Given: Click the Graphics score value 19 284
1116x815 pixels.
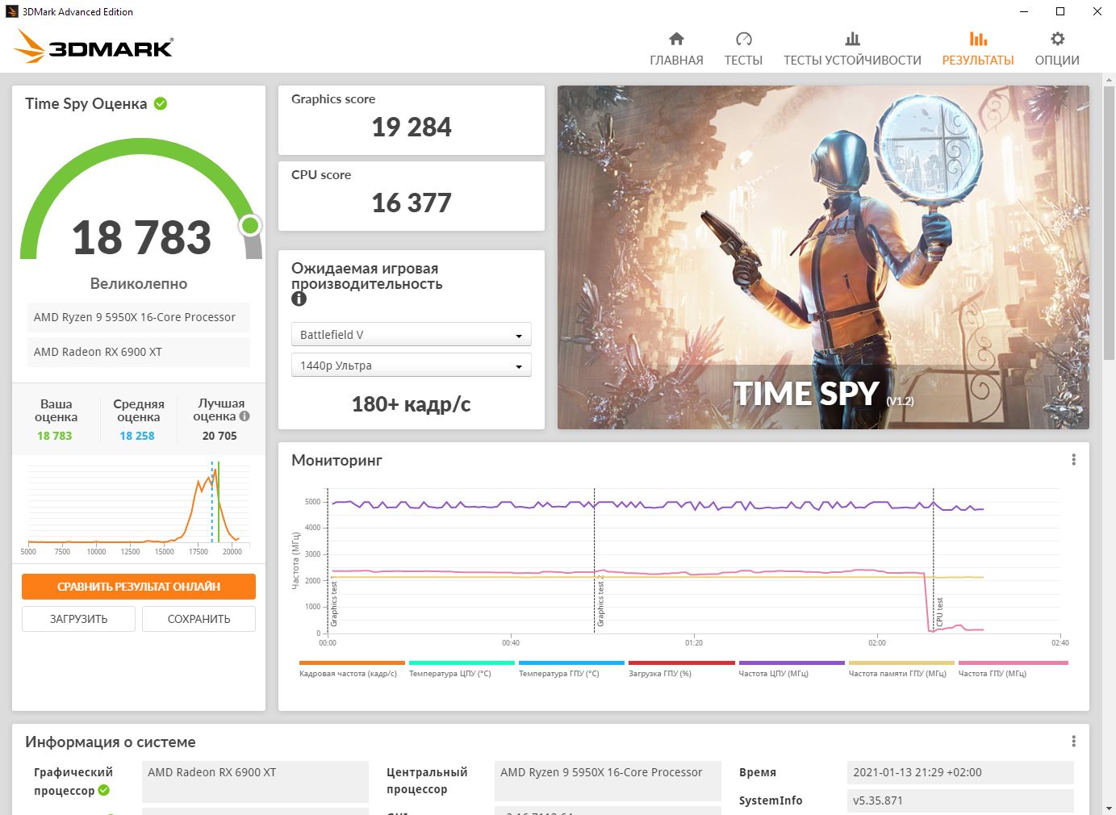Looking at the screenshot, I should pyautogui.click(x=412, y=127).
